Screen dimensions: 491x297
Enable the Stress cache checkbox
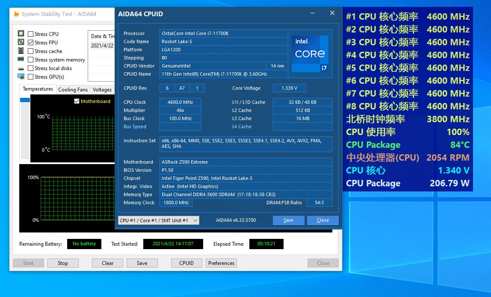click(x=31, y=51)
